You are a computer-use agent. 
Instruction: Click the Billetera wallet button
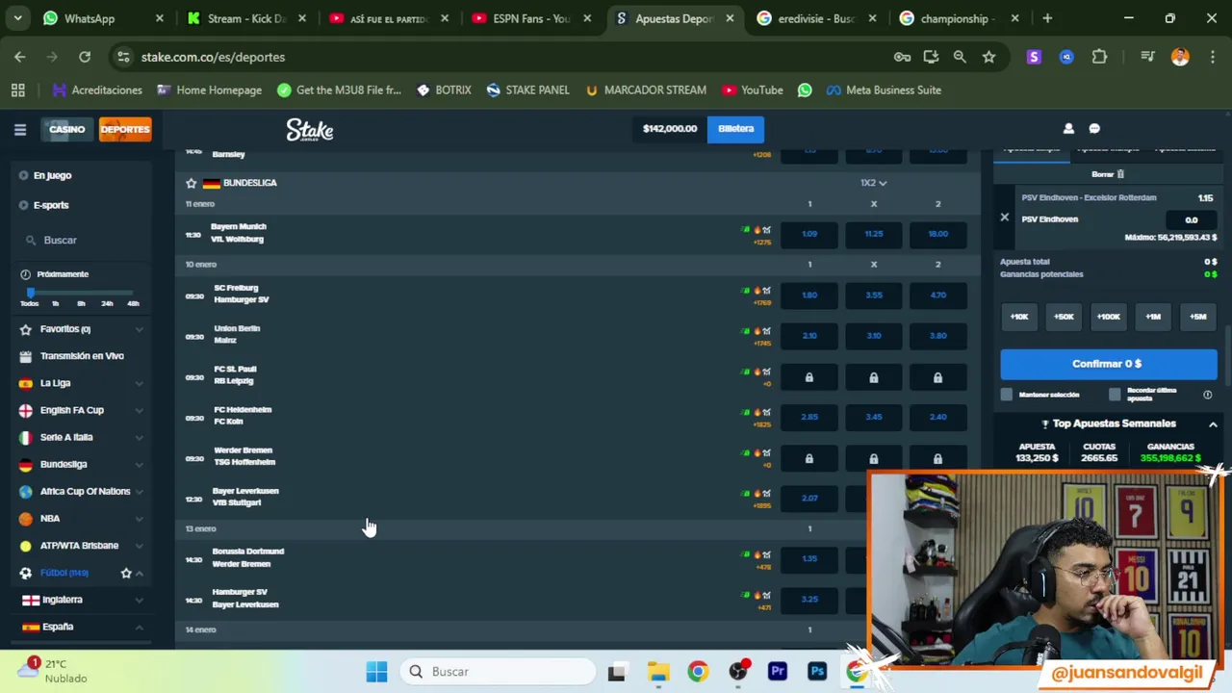point(735,128)
